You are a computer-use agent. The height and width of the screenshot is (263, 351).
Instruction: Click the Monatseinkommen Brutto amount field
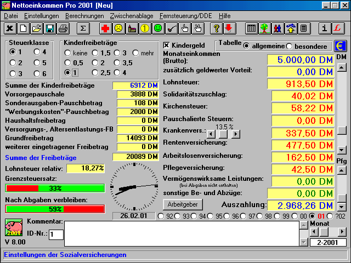tap(300, 60)
